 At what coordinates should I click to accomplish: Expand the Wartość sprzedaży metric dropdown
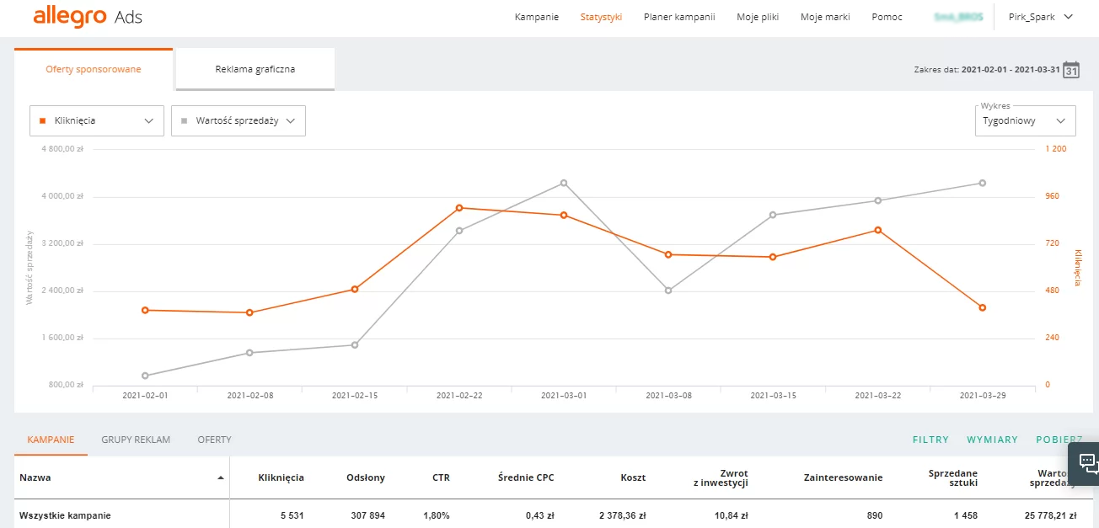[238, 120]
